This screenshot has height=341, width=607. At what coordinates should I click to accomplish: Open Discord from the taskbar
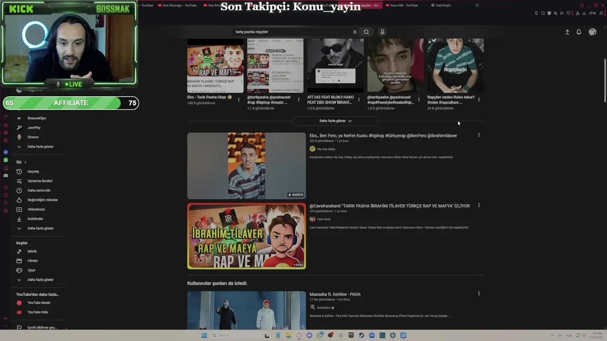coord(309,335)
